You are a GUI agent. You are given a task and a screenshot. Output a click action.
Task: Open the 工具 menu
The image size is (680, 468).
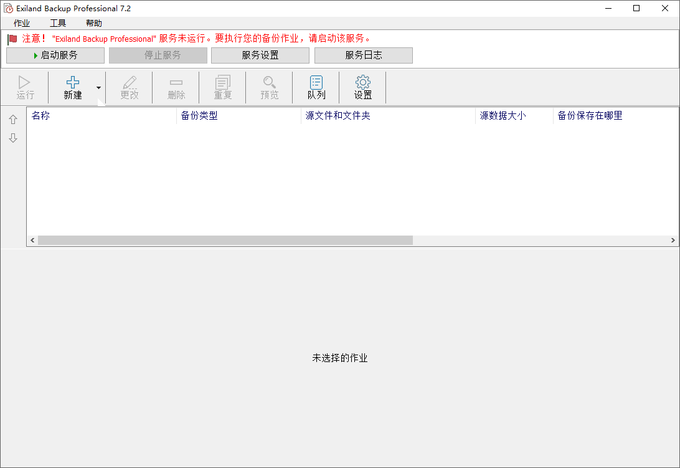click(58, 23)
